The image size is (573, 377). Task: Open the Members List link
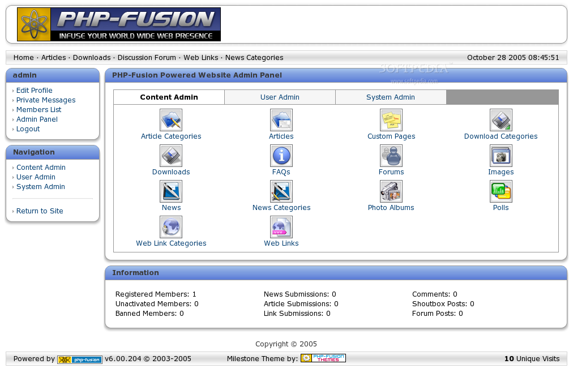(39, 110)
